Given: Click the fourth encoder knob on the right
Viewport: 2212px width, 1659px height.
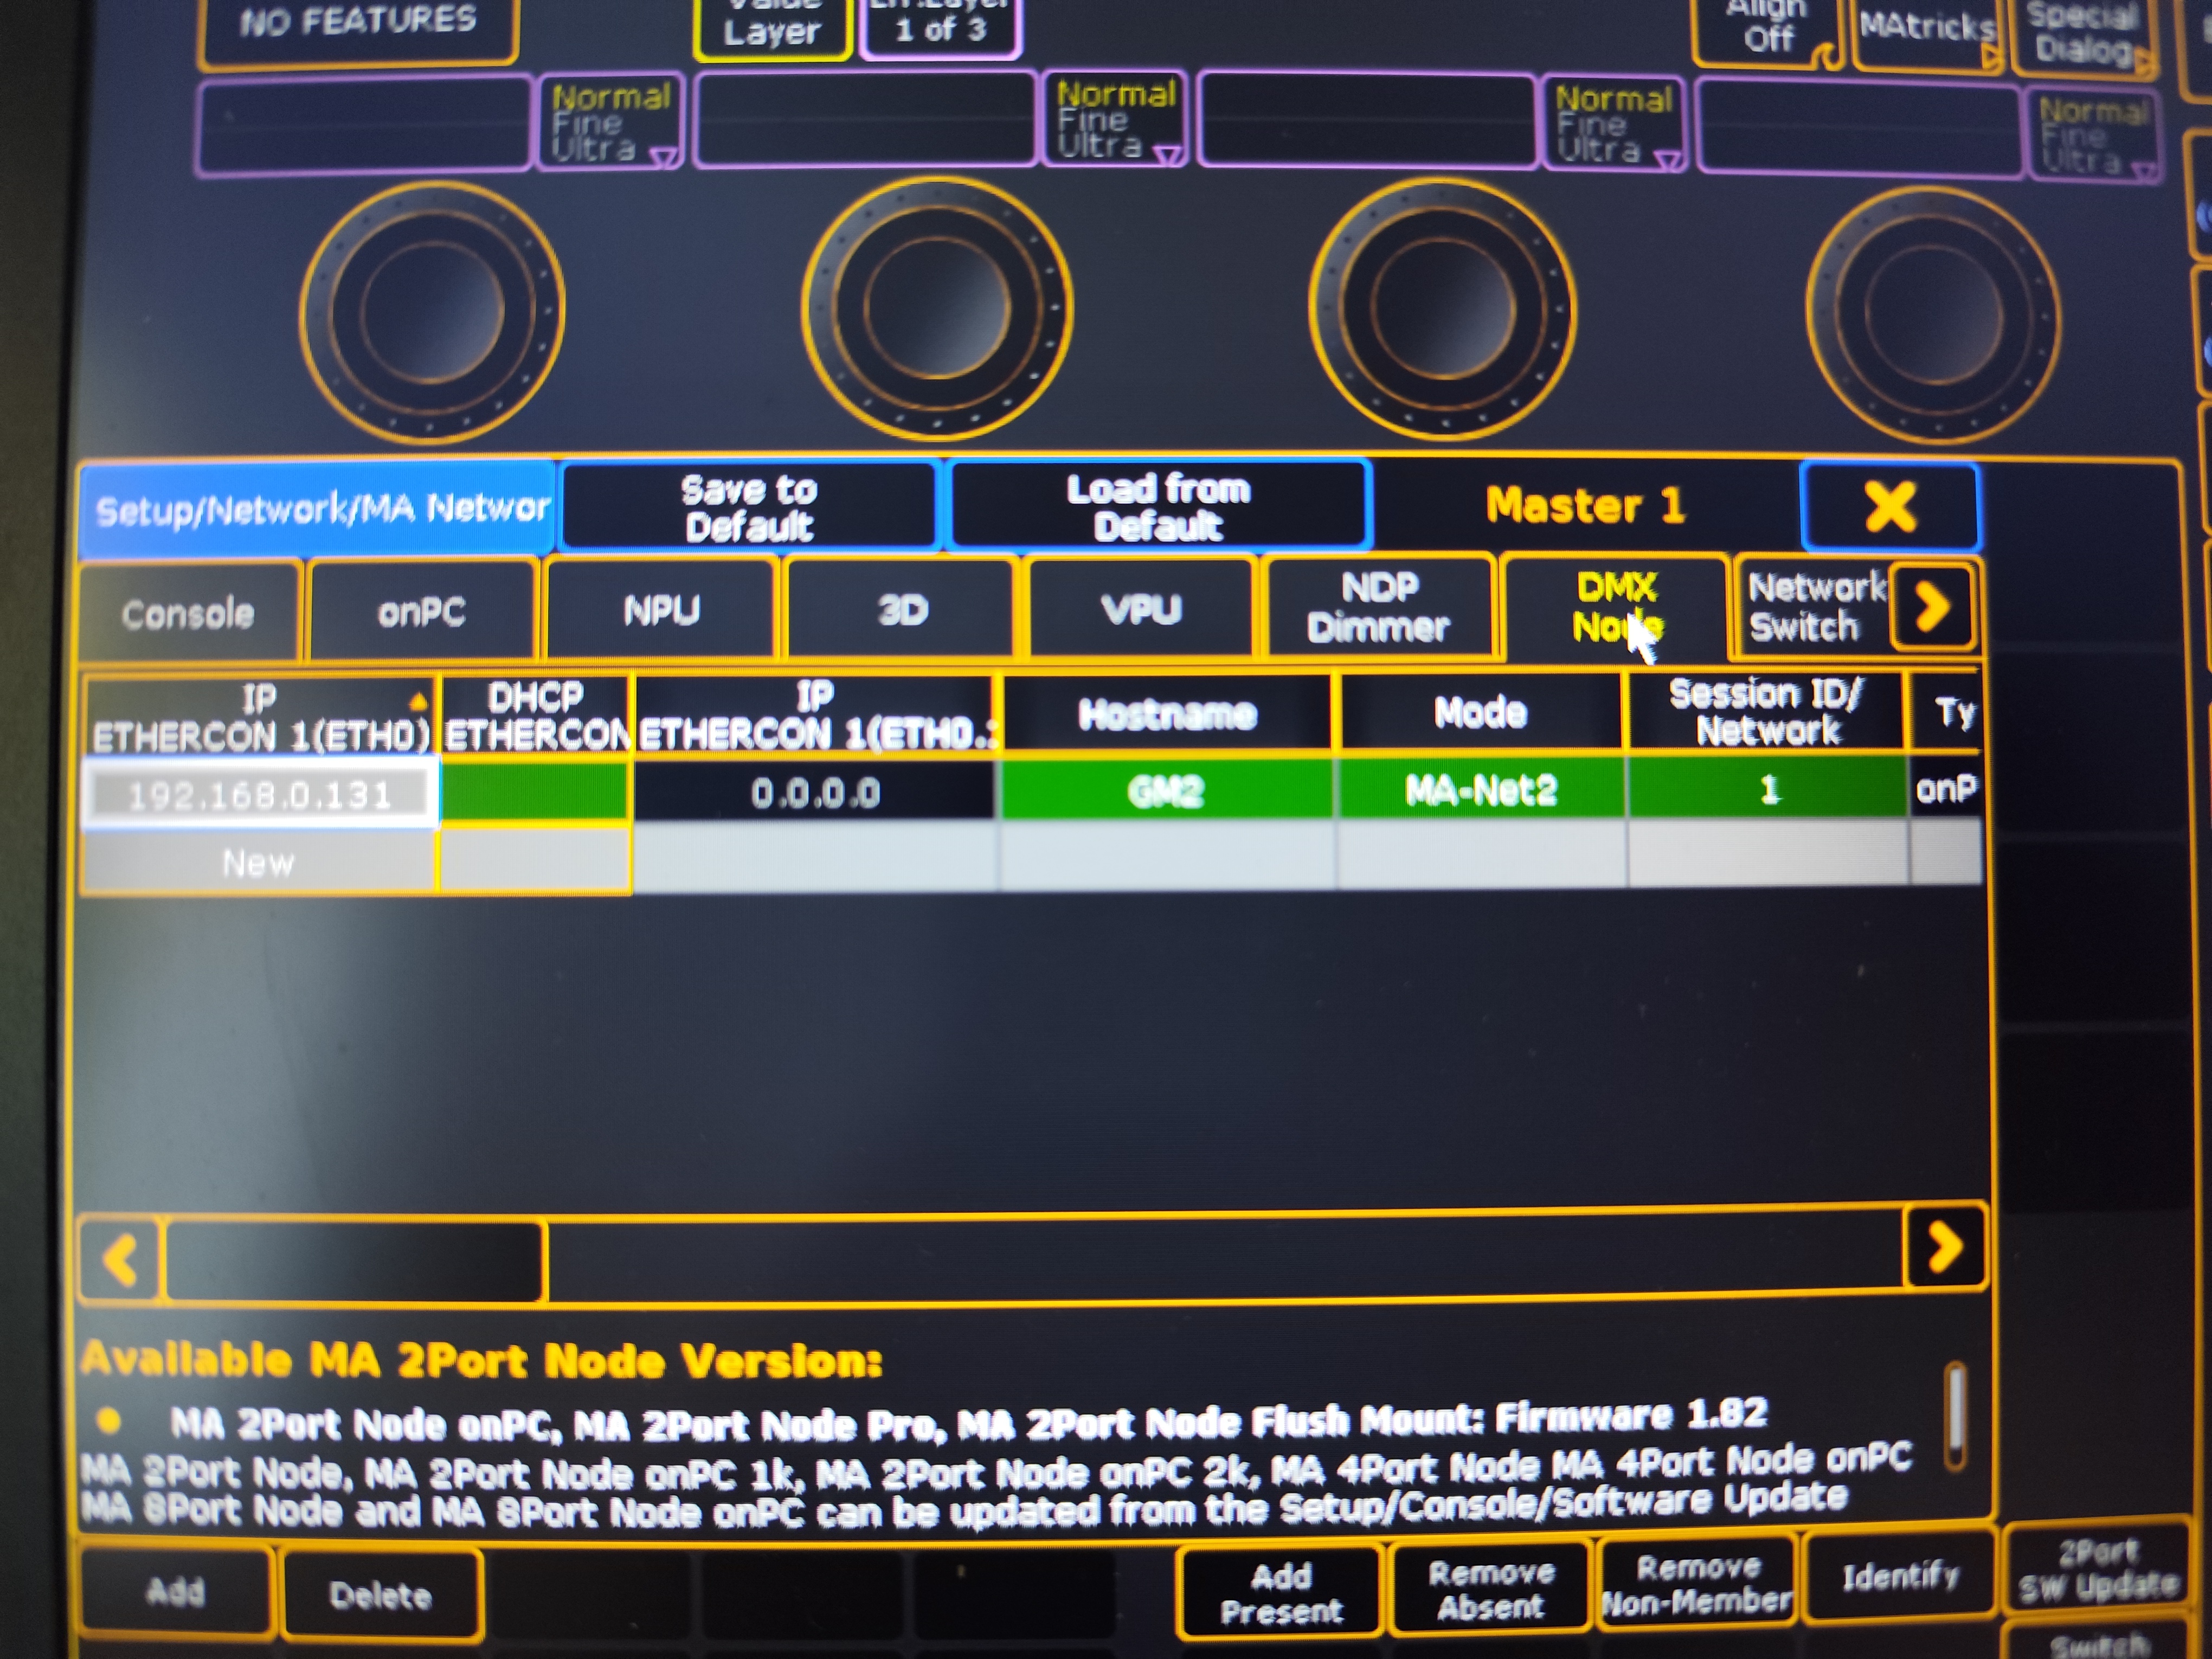Looking at the screenshot, I should [1933, 315].
